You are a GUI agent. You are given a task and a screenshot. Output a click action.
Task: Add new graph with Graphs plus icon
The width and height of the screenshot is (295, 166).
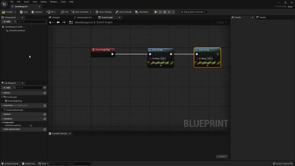point(45,93)
